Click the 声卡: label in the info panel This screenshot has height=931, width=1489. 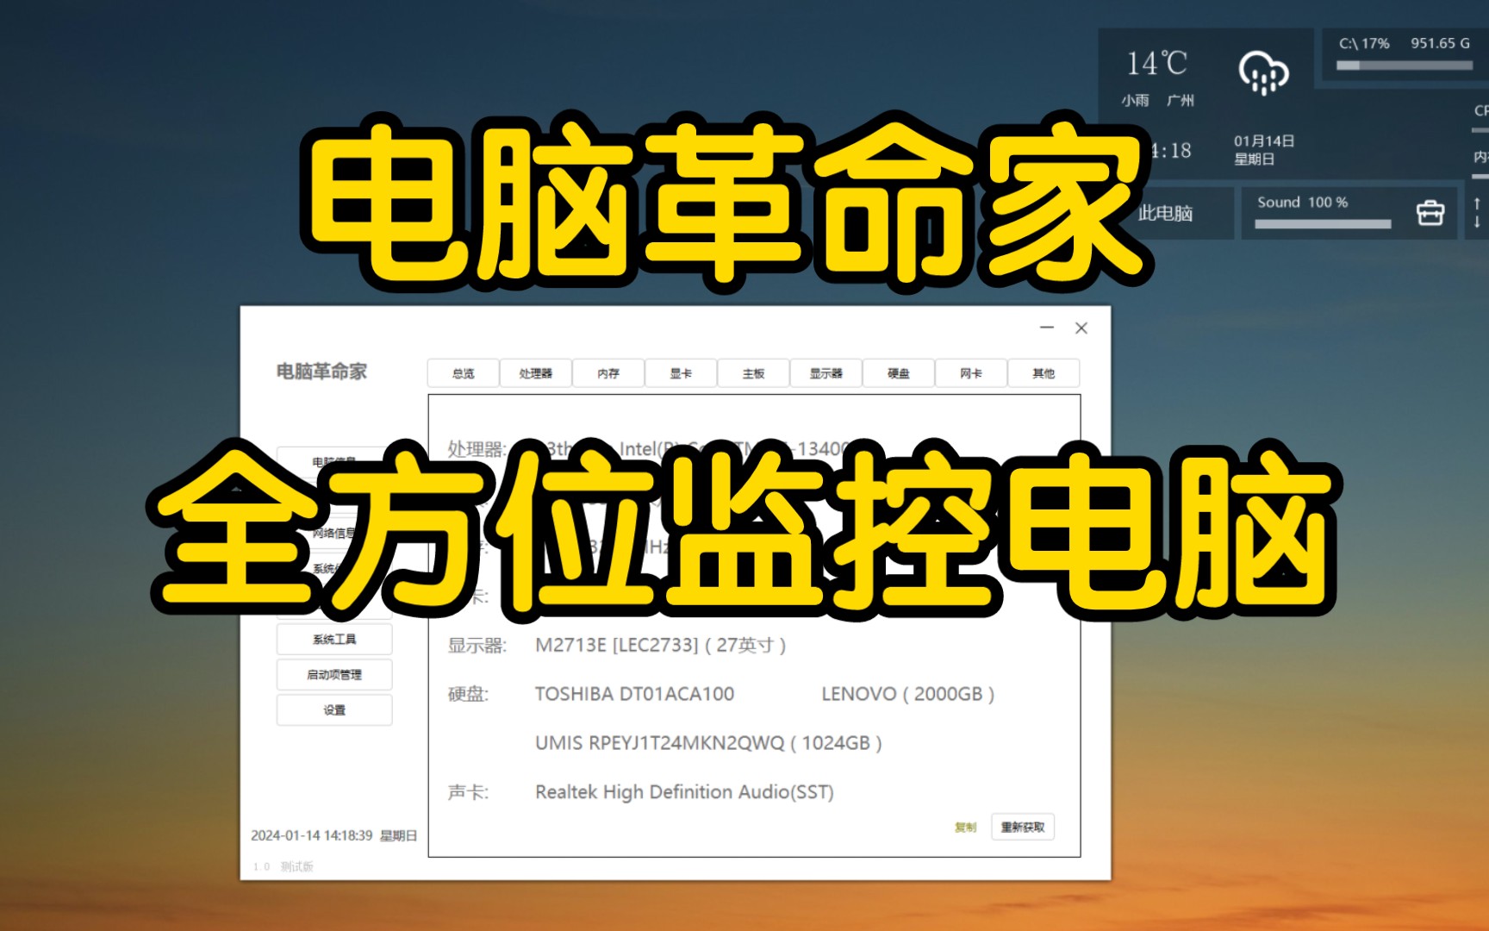pos(468,792)
